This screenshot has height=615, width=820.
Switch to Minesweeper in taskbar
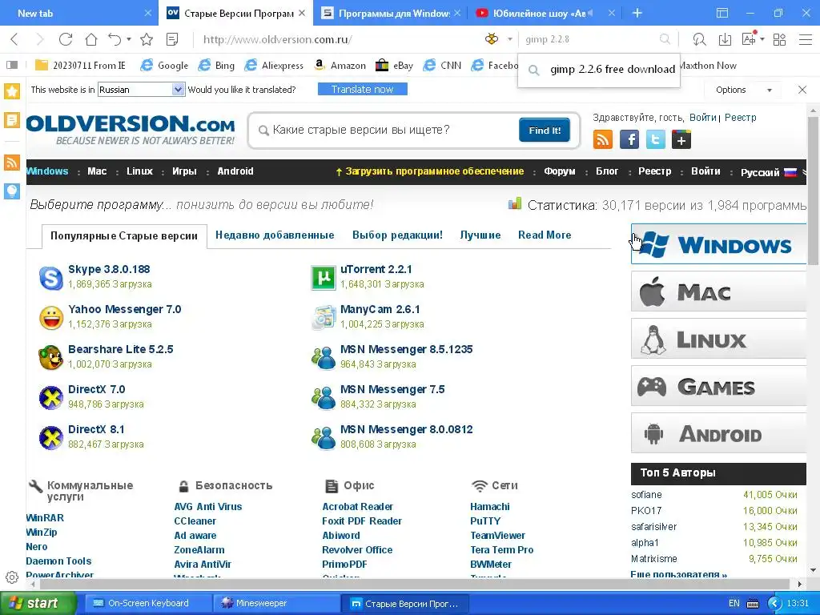(x=276, y=604)
